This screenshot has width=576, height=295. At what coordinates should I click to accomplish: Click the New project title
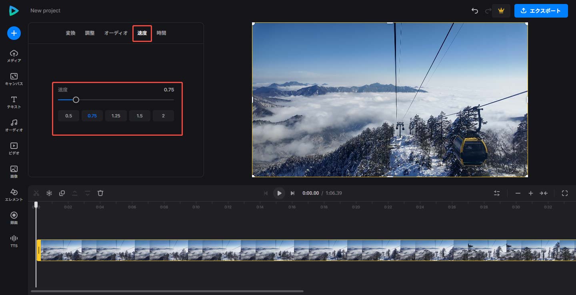click(46, 11)
